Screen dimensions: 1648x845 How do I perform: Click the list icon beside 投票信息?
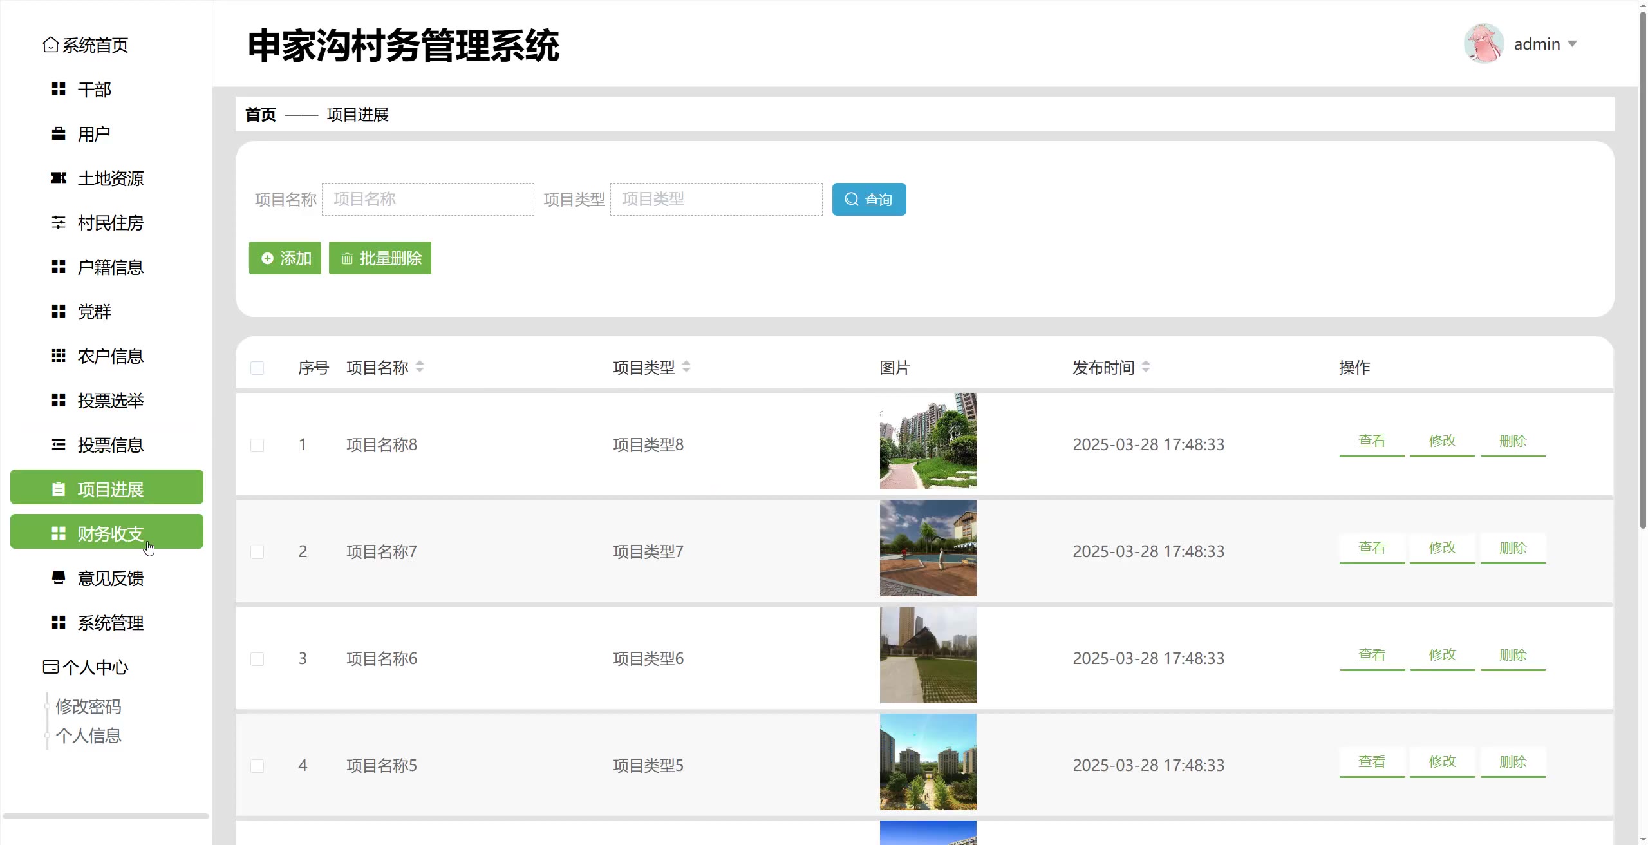[59, 445]
